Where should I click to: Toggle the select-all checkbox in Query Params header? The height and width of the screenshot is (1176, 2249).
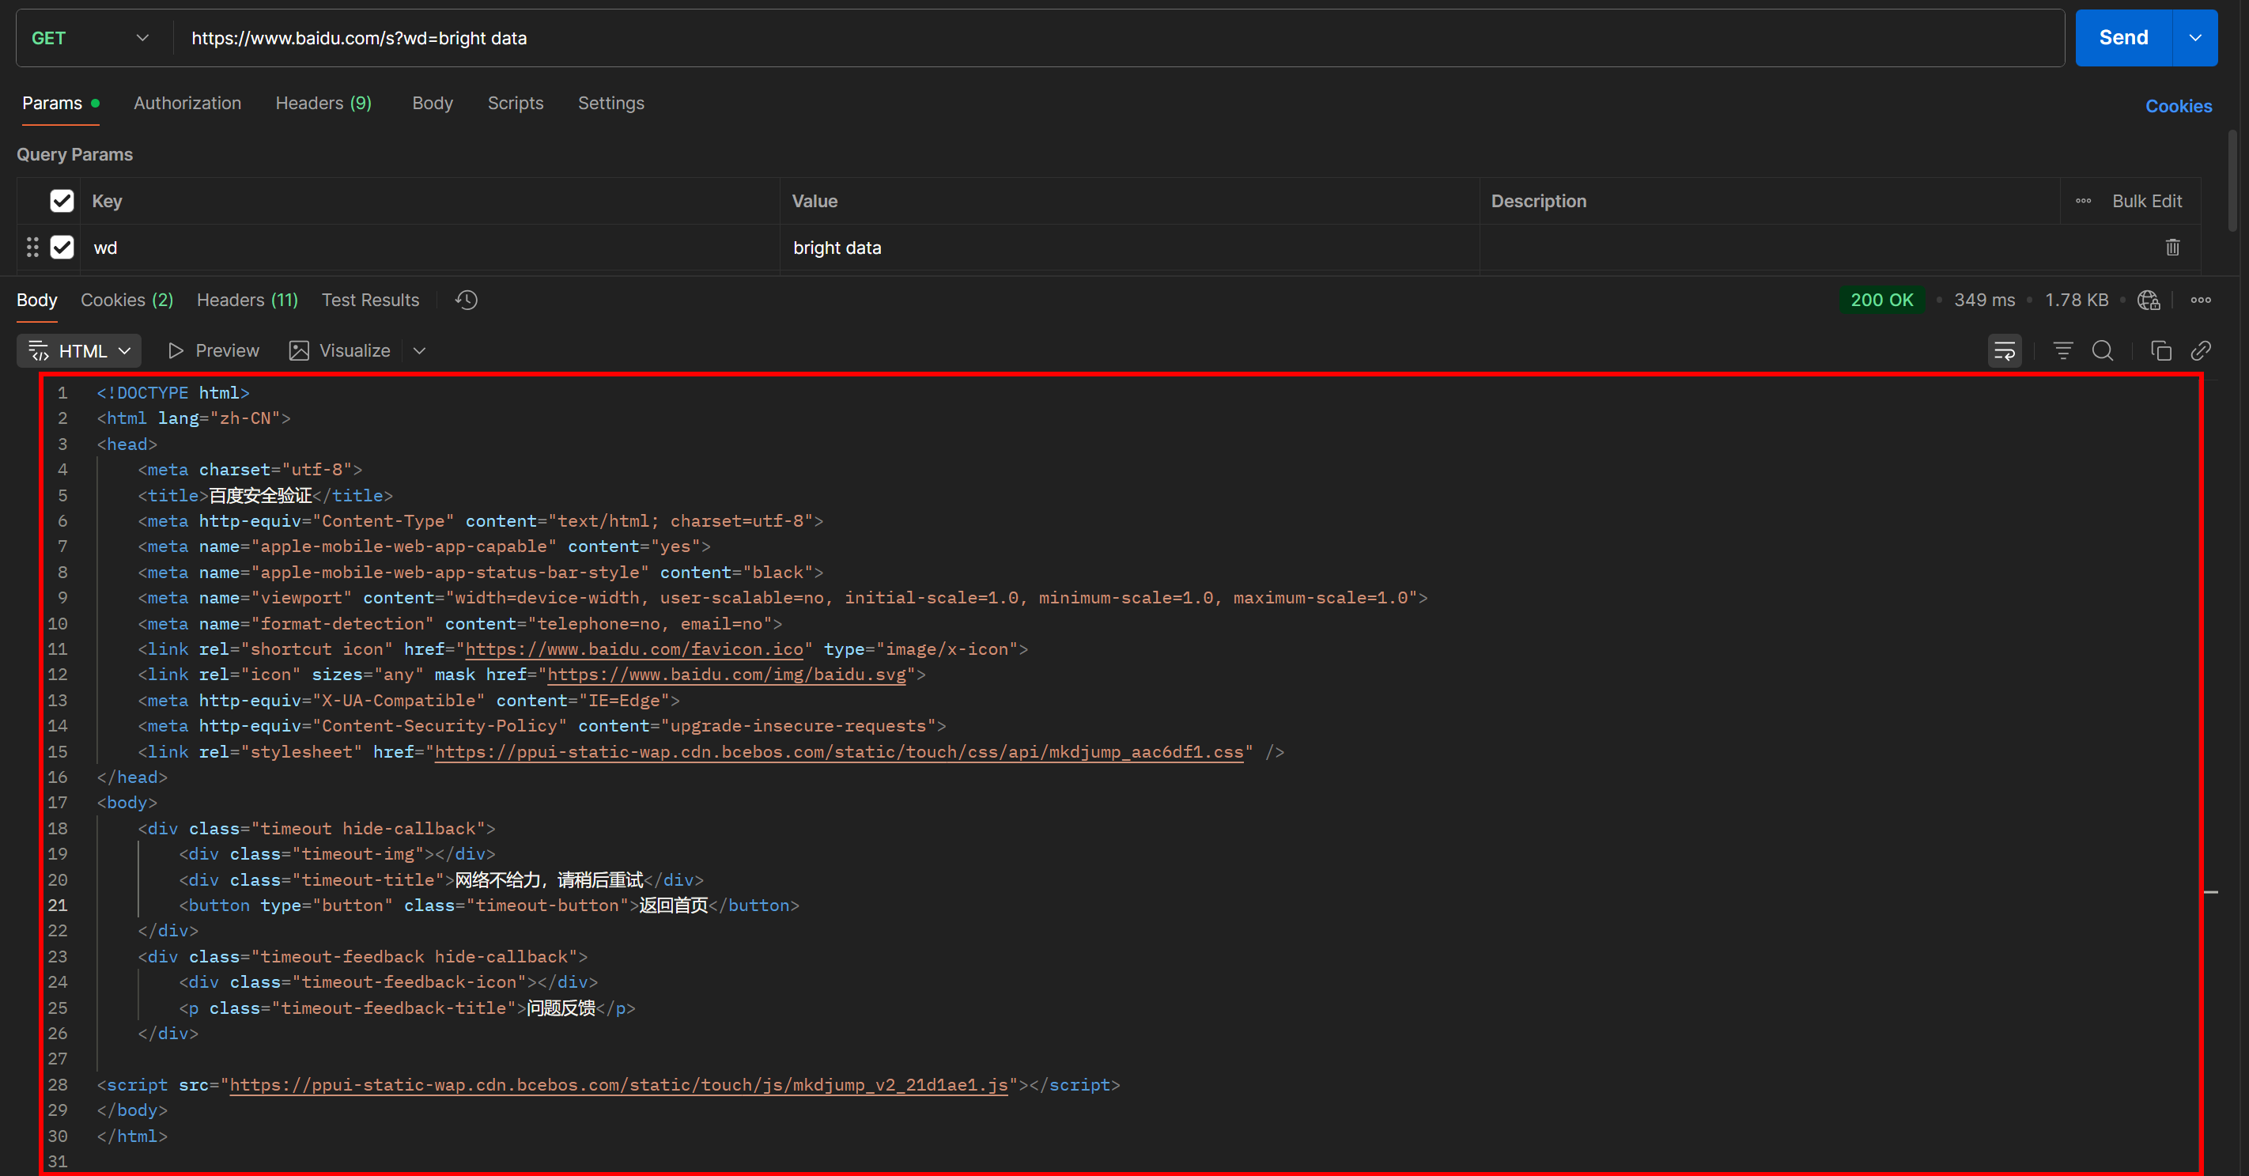(61, 200)
